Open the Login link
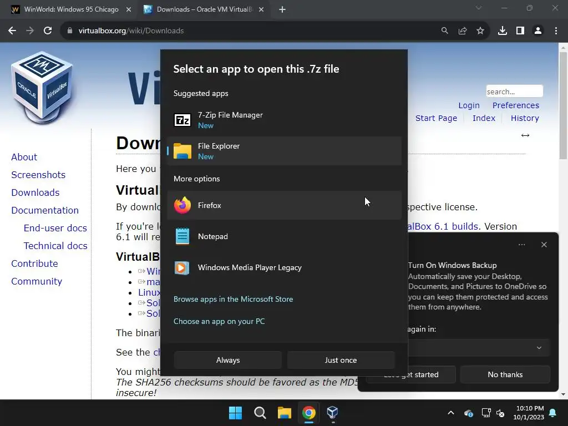The width and height of the screenshot is (568, 426). coord(469,105)
